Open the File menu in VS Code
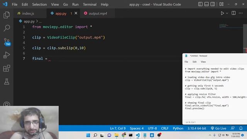247x139 pixels. pos(15,4)
